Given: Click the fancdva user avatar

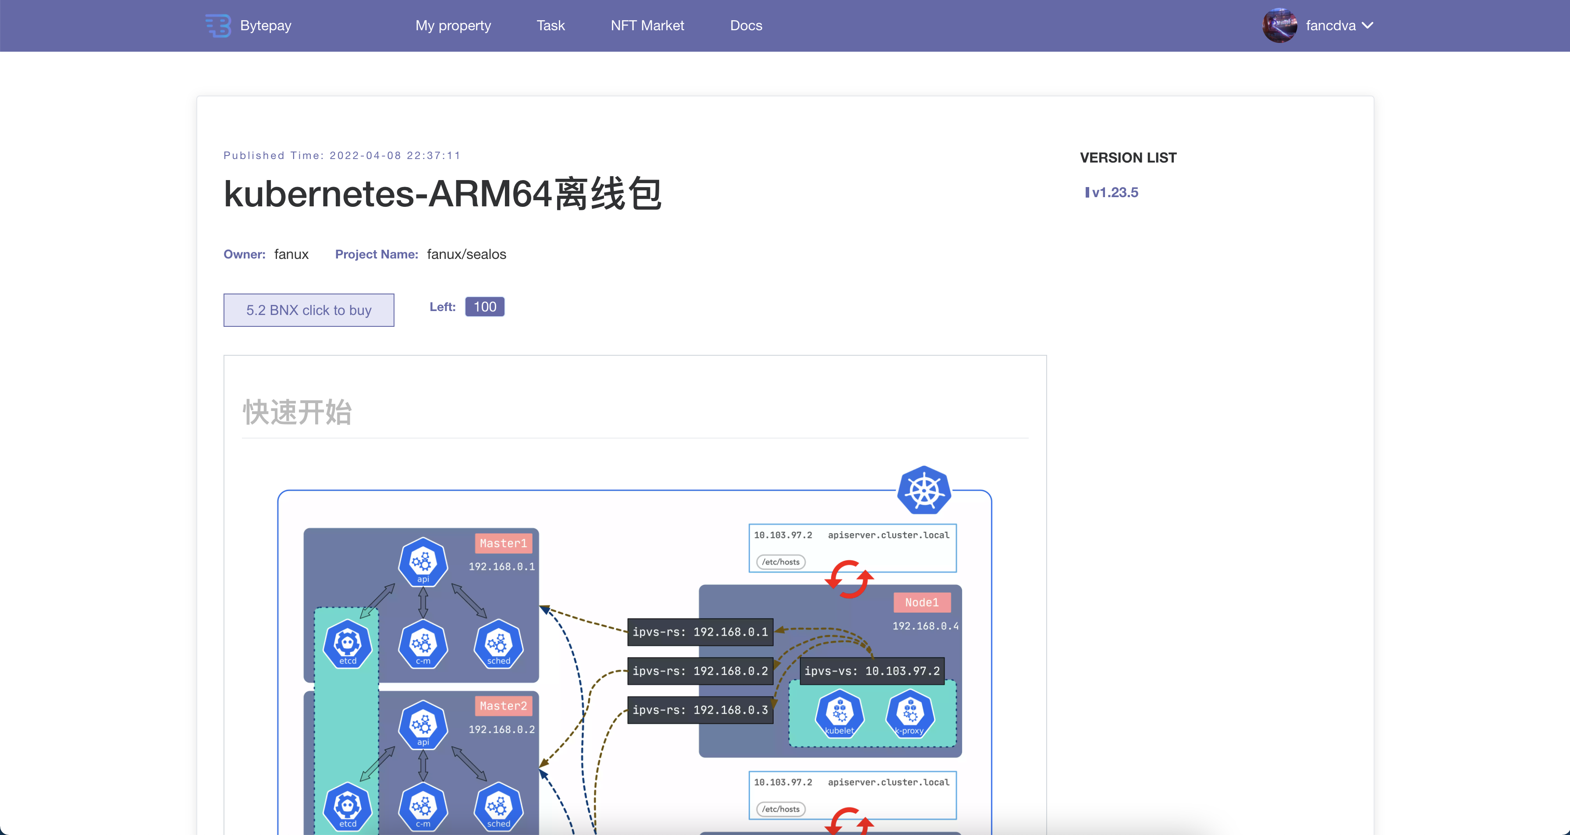Looking at the screenshot, I should click(x=1279, y=25).
